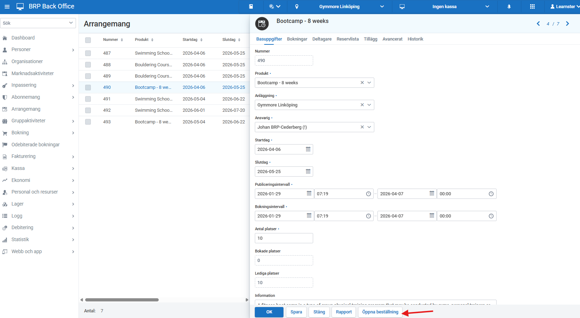Click the table's horizontal scrollbar
Screen dimensions: 580x318
[x=122, y=300]
